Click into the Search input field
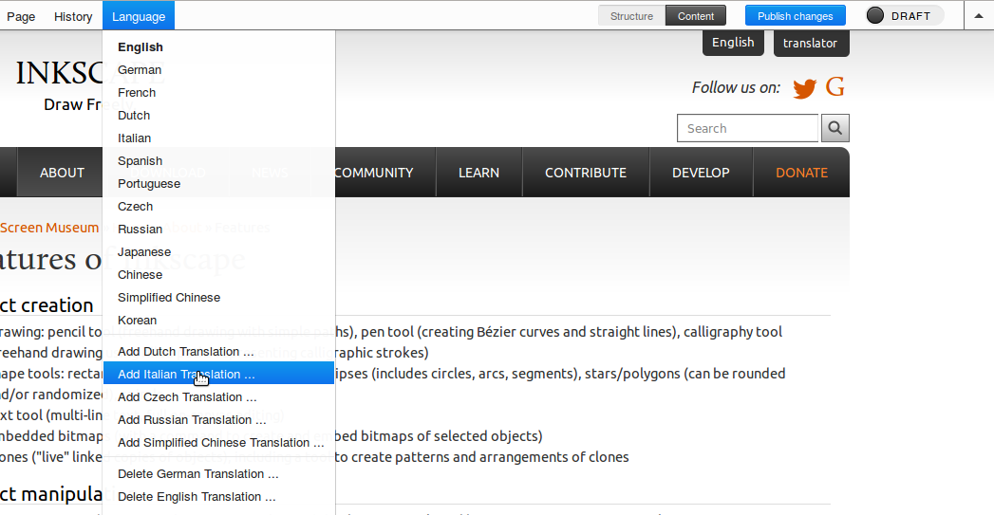The width and height of the screenshot is (994, 515). tap(747, 128)
